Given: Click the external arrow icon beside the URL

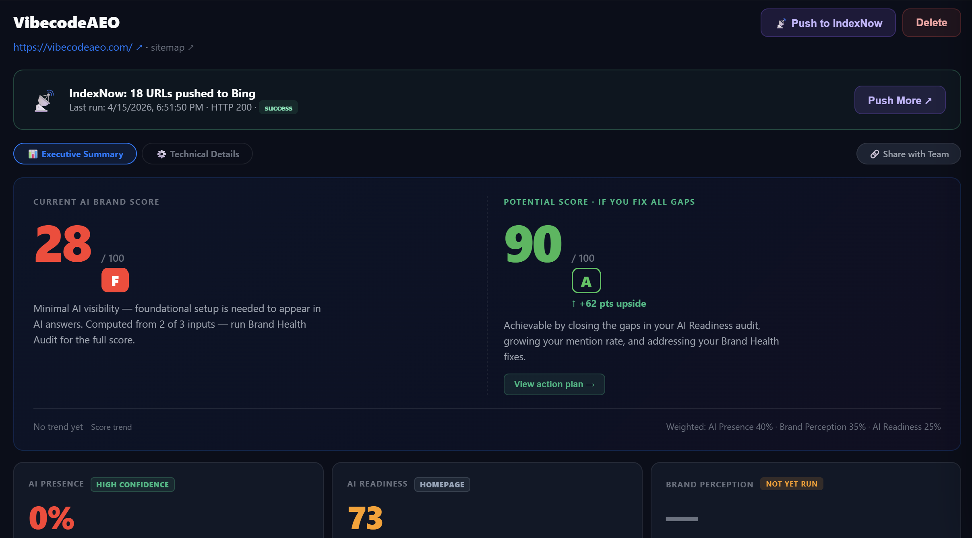Looking at the screenshot, I should tap(139, 47).
